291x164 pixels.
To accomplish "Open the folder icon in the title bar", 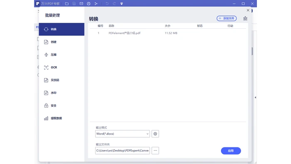I will pyautogui.click(x=67, y=3).
